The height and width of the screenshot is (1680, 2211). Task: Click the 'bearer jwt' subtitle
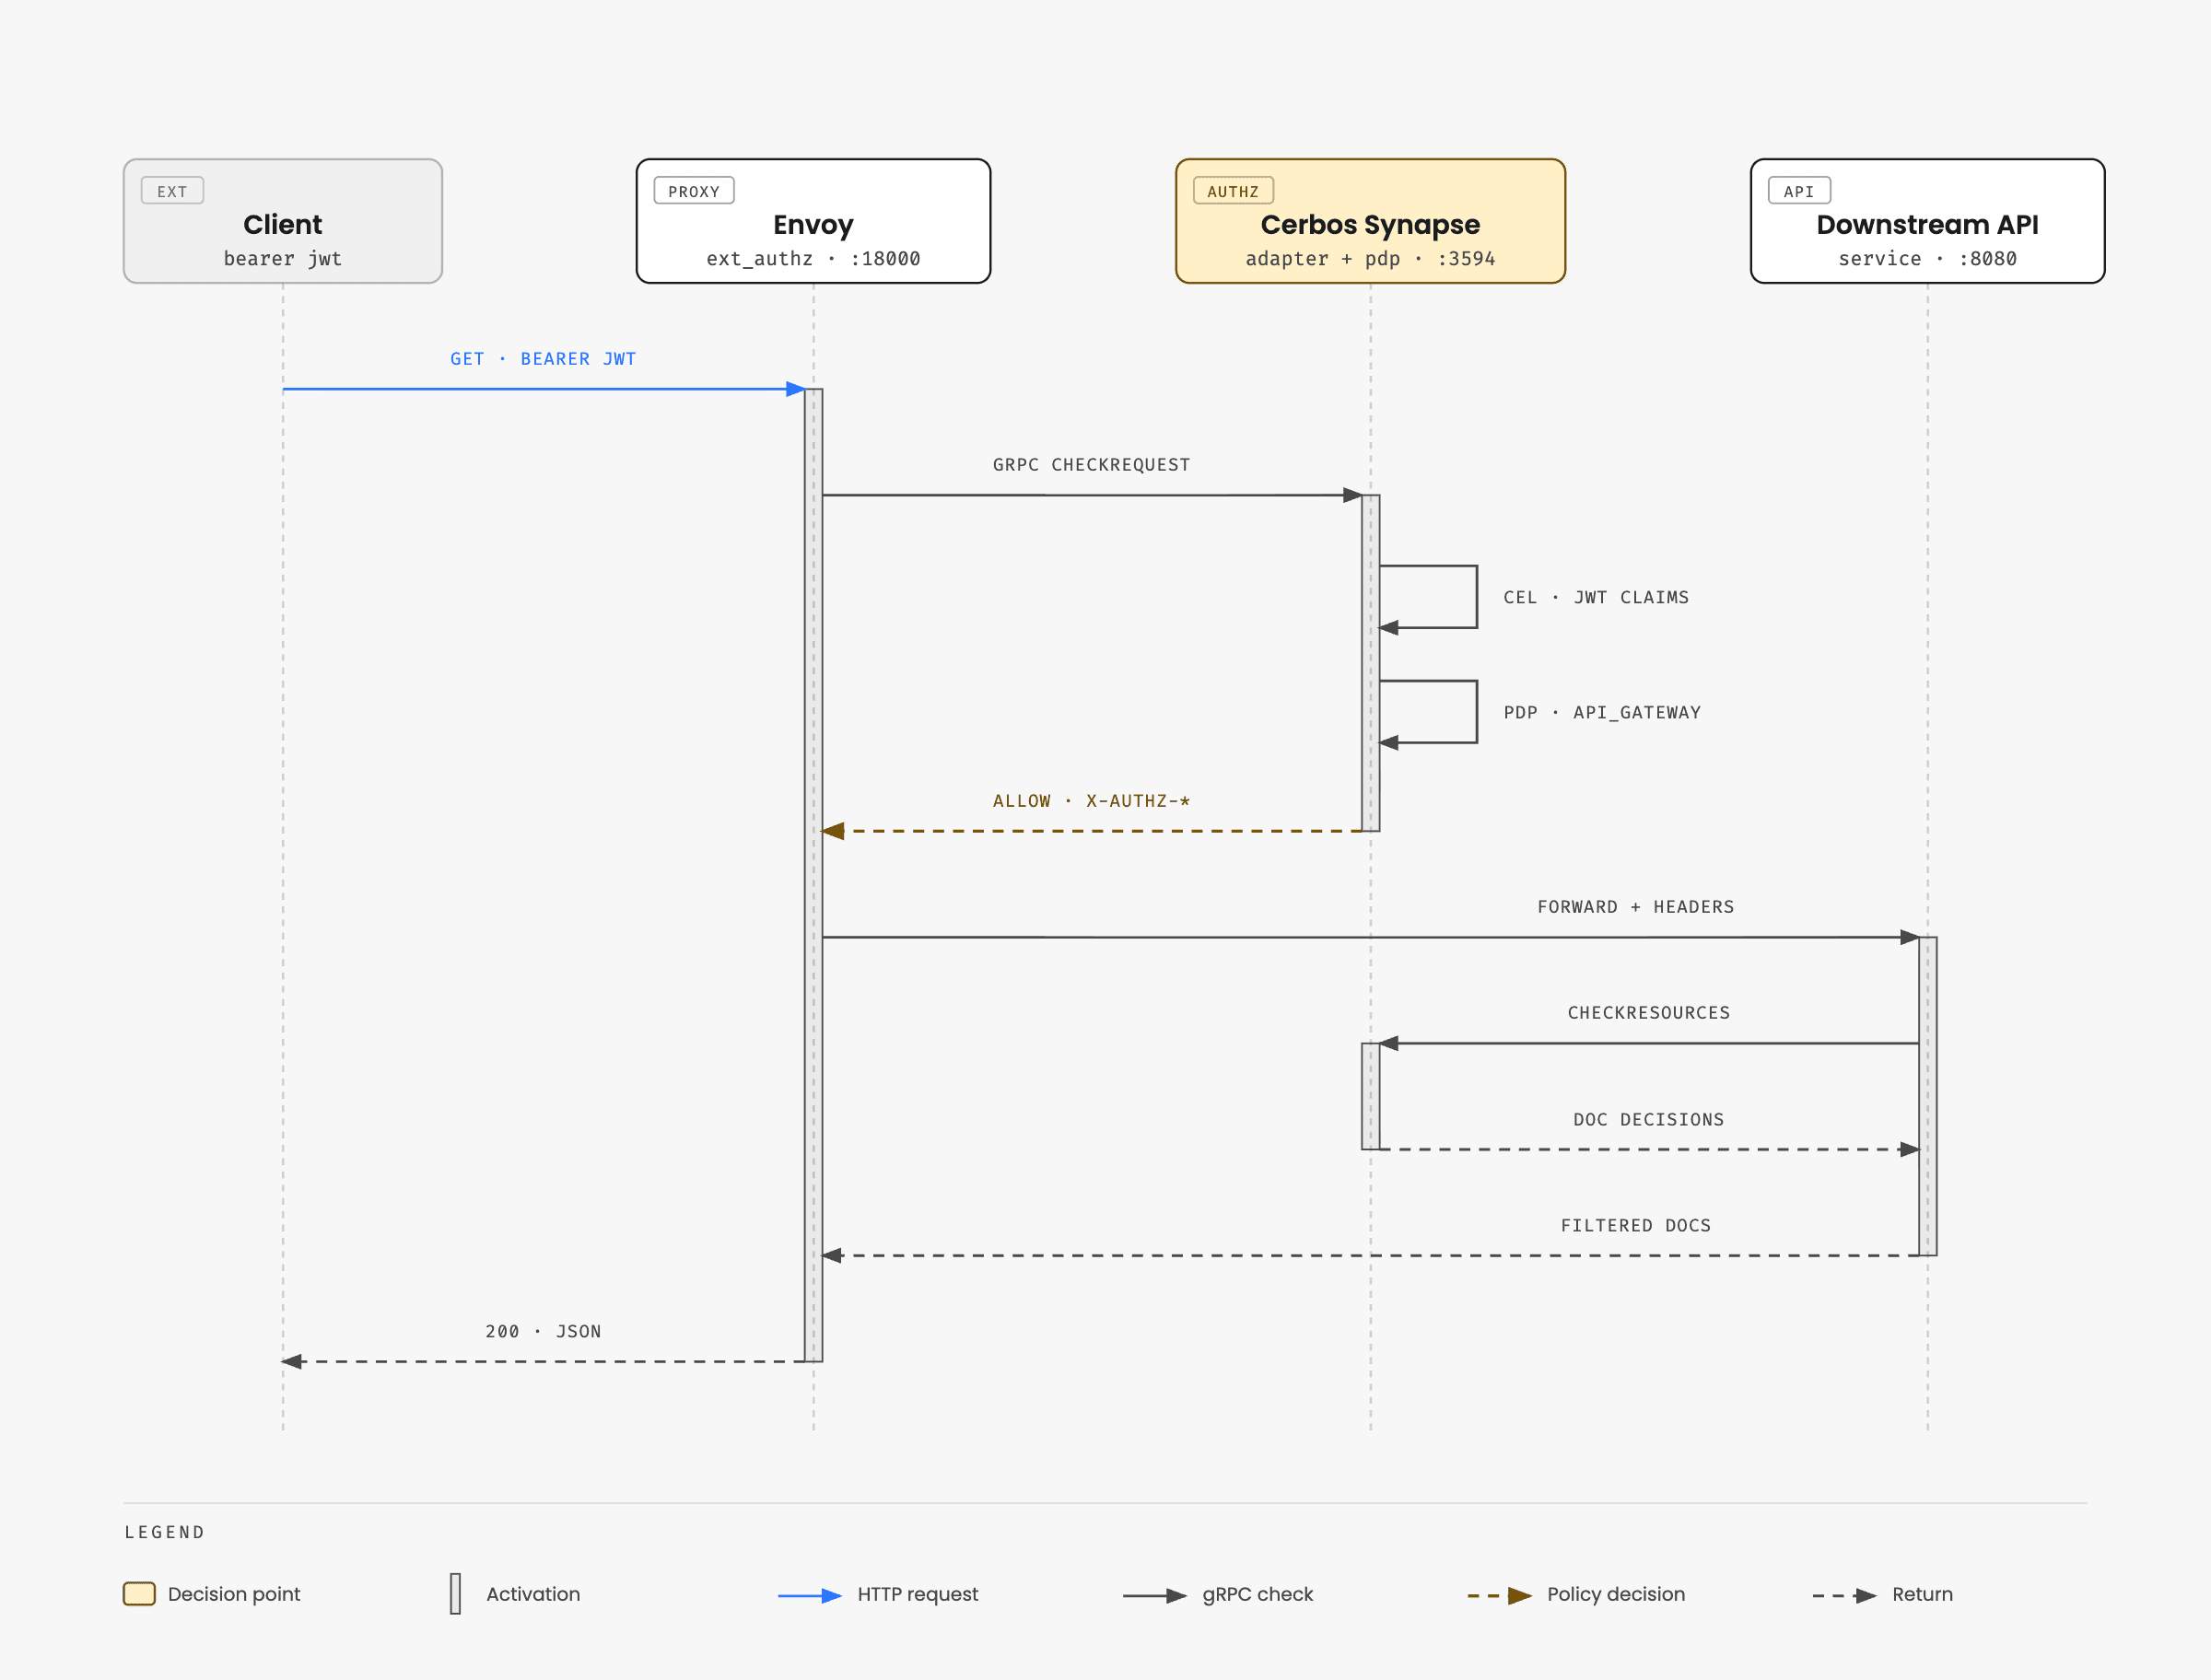[283, 259]
